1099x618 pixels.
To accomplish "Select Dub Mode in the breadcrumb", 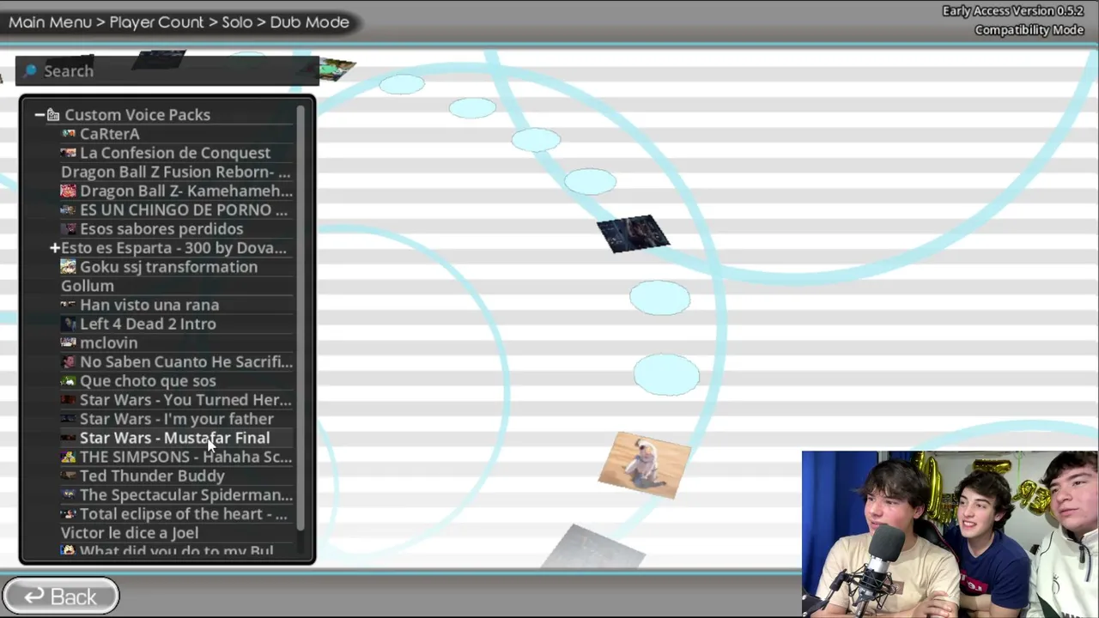I will pyautogui.click(x=310, y=22).
